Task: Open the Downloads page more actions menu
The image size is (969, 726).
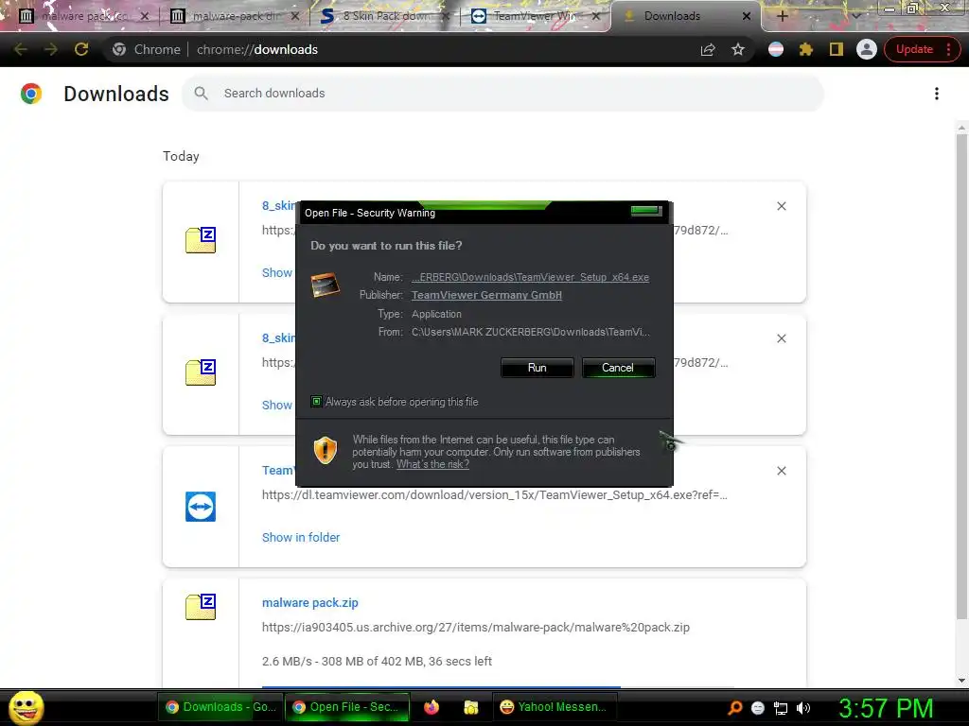Action: 937,94
